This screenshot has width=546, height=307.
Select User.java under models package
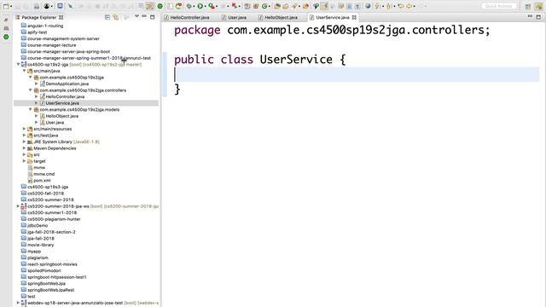click(x=55, y=123)
